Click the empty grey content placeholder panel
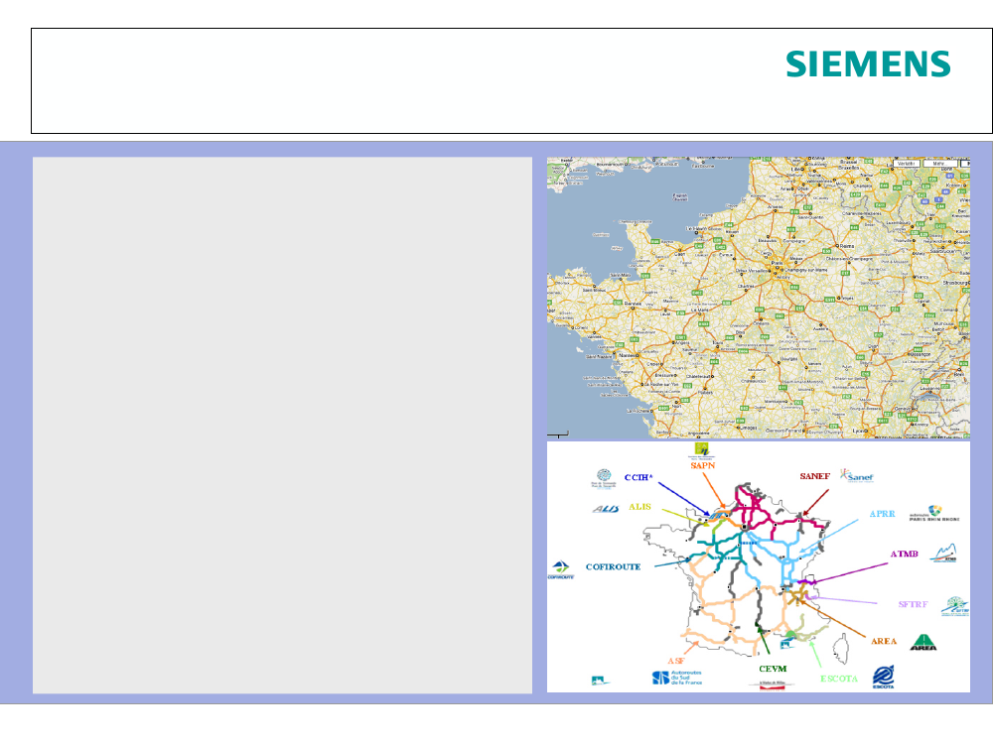The height and width of the screenshot is (744, 993). (x=282, y=426)
